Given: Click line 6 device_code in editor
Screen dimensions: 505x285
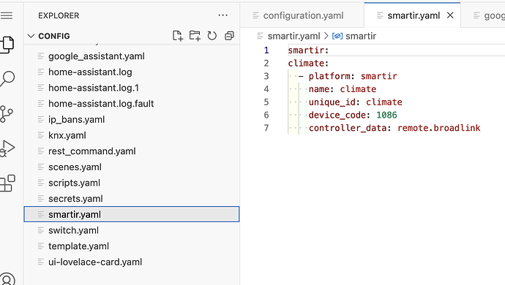Looking at the screenshot, I should [337, 115].
